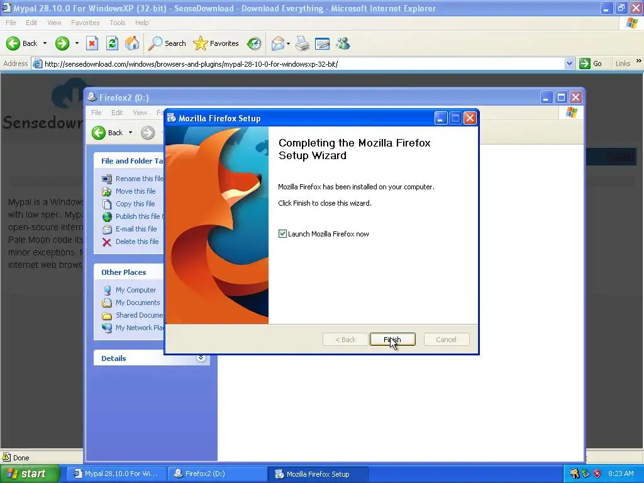Click Back in Firefox2 (D:) window
The height and width of the screenshot is (483, 644).
108,133
